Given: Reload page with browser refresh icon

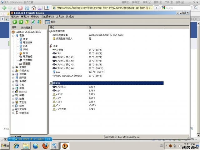Looking at the screenshot, I should pyautogui.click(x=27, y=8).
